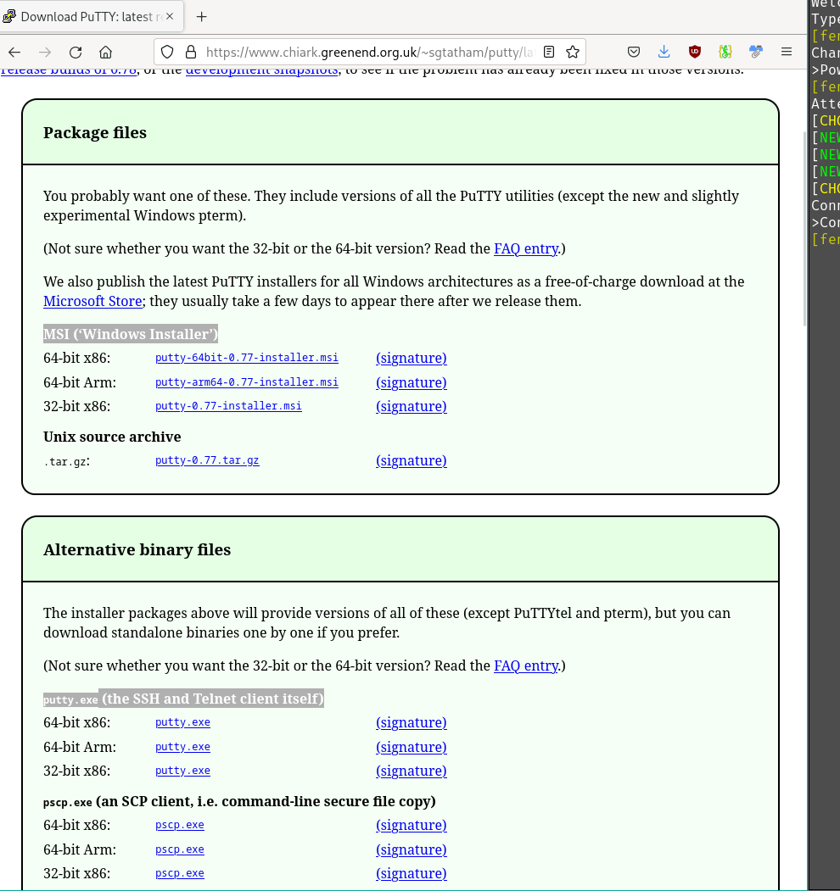This screenshot has height=891, width=840.
Task: Download 64-bit x86 putty.exe
Action: pyautogui.click(x=182, y=722)
